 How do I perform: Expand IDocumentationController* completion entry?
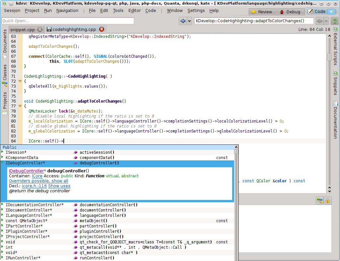[2, 204]
